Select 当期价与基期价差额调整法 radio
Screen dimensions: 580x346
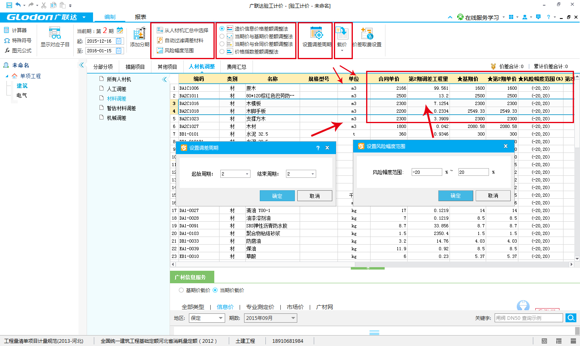[222, 36]
